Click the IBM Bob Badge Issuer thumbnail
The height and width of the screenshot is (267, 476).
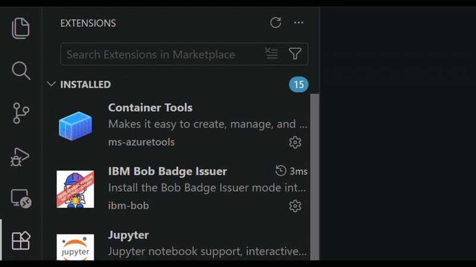point(76,189)
